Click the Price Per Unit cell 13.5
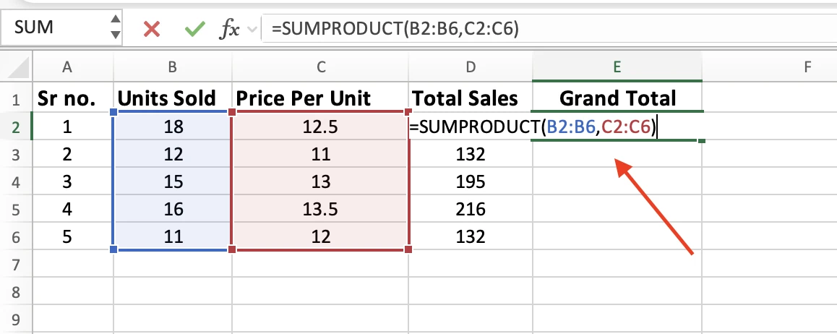The height and width of the screenshot is (334, 837). pos(320,209)
